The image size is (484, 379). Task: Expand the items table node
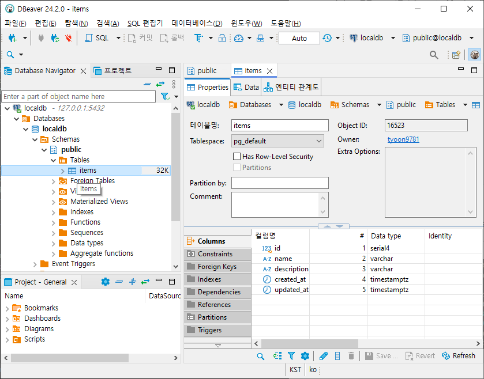point(63,170)
